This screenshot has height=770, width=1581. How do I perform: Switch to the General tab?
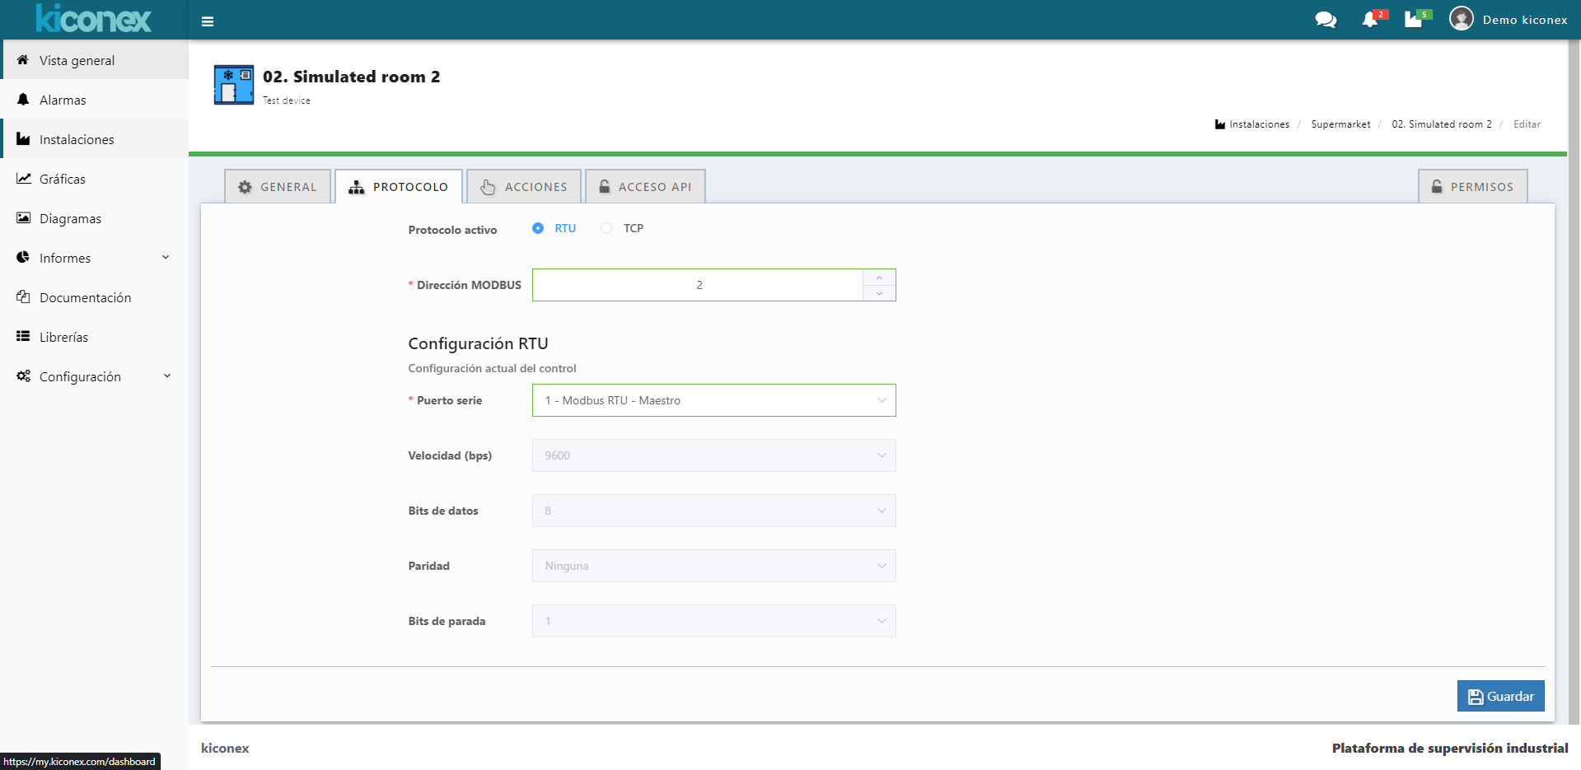278,187
